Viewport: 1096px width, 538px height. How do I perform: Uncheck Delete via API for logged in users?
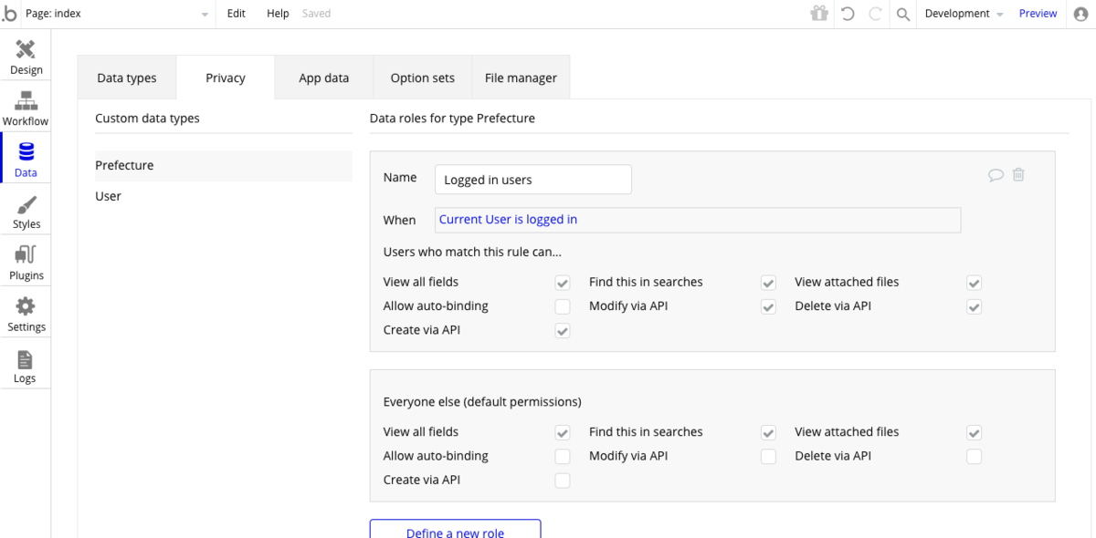pos(975,306)
